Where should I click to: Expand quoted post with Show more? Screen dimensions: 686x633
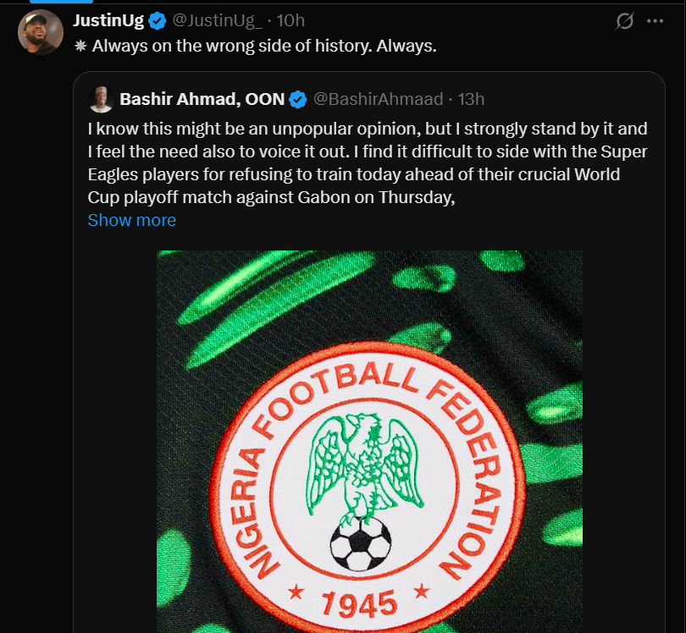132,220
